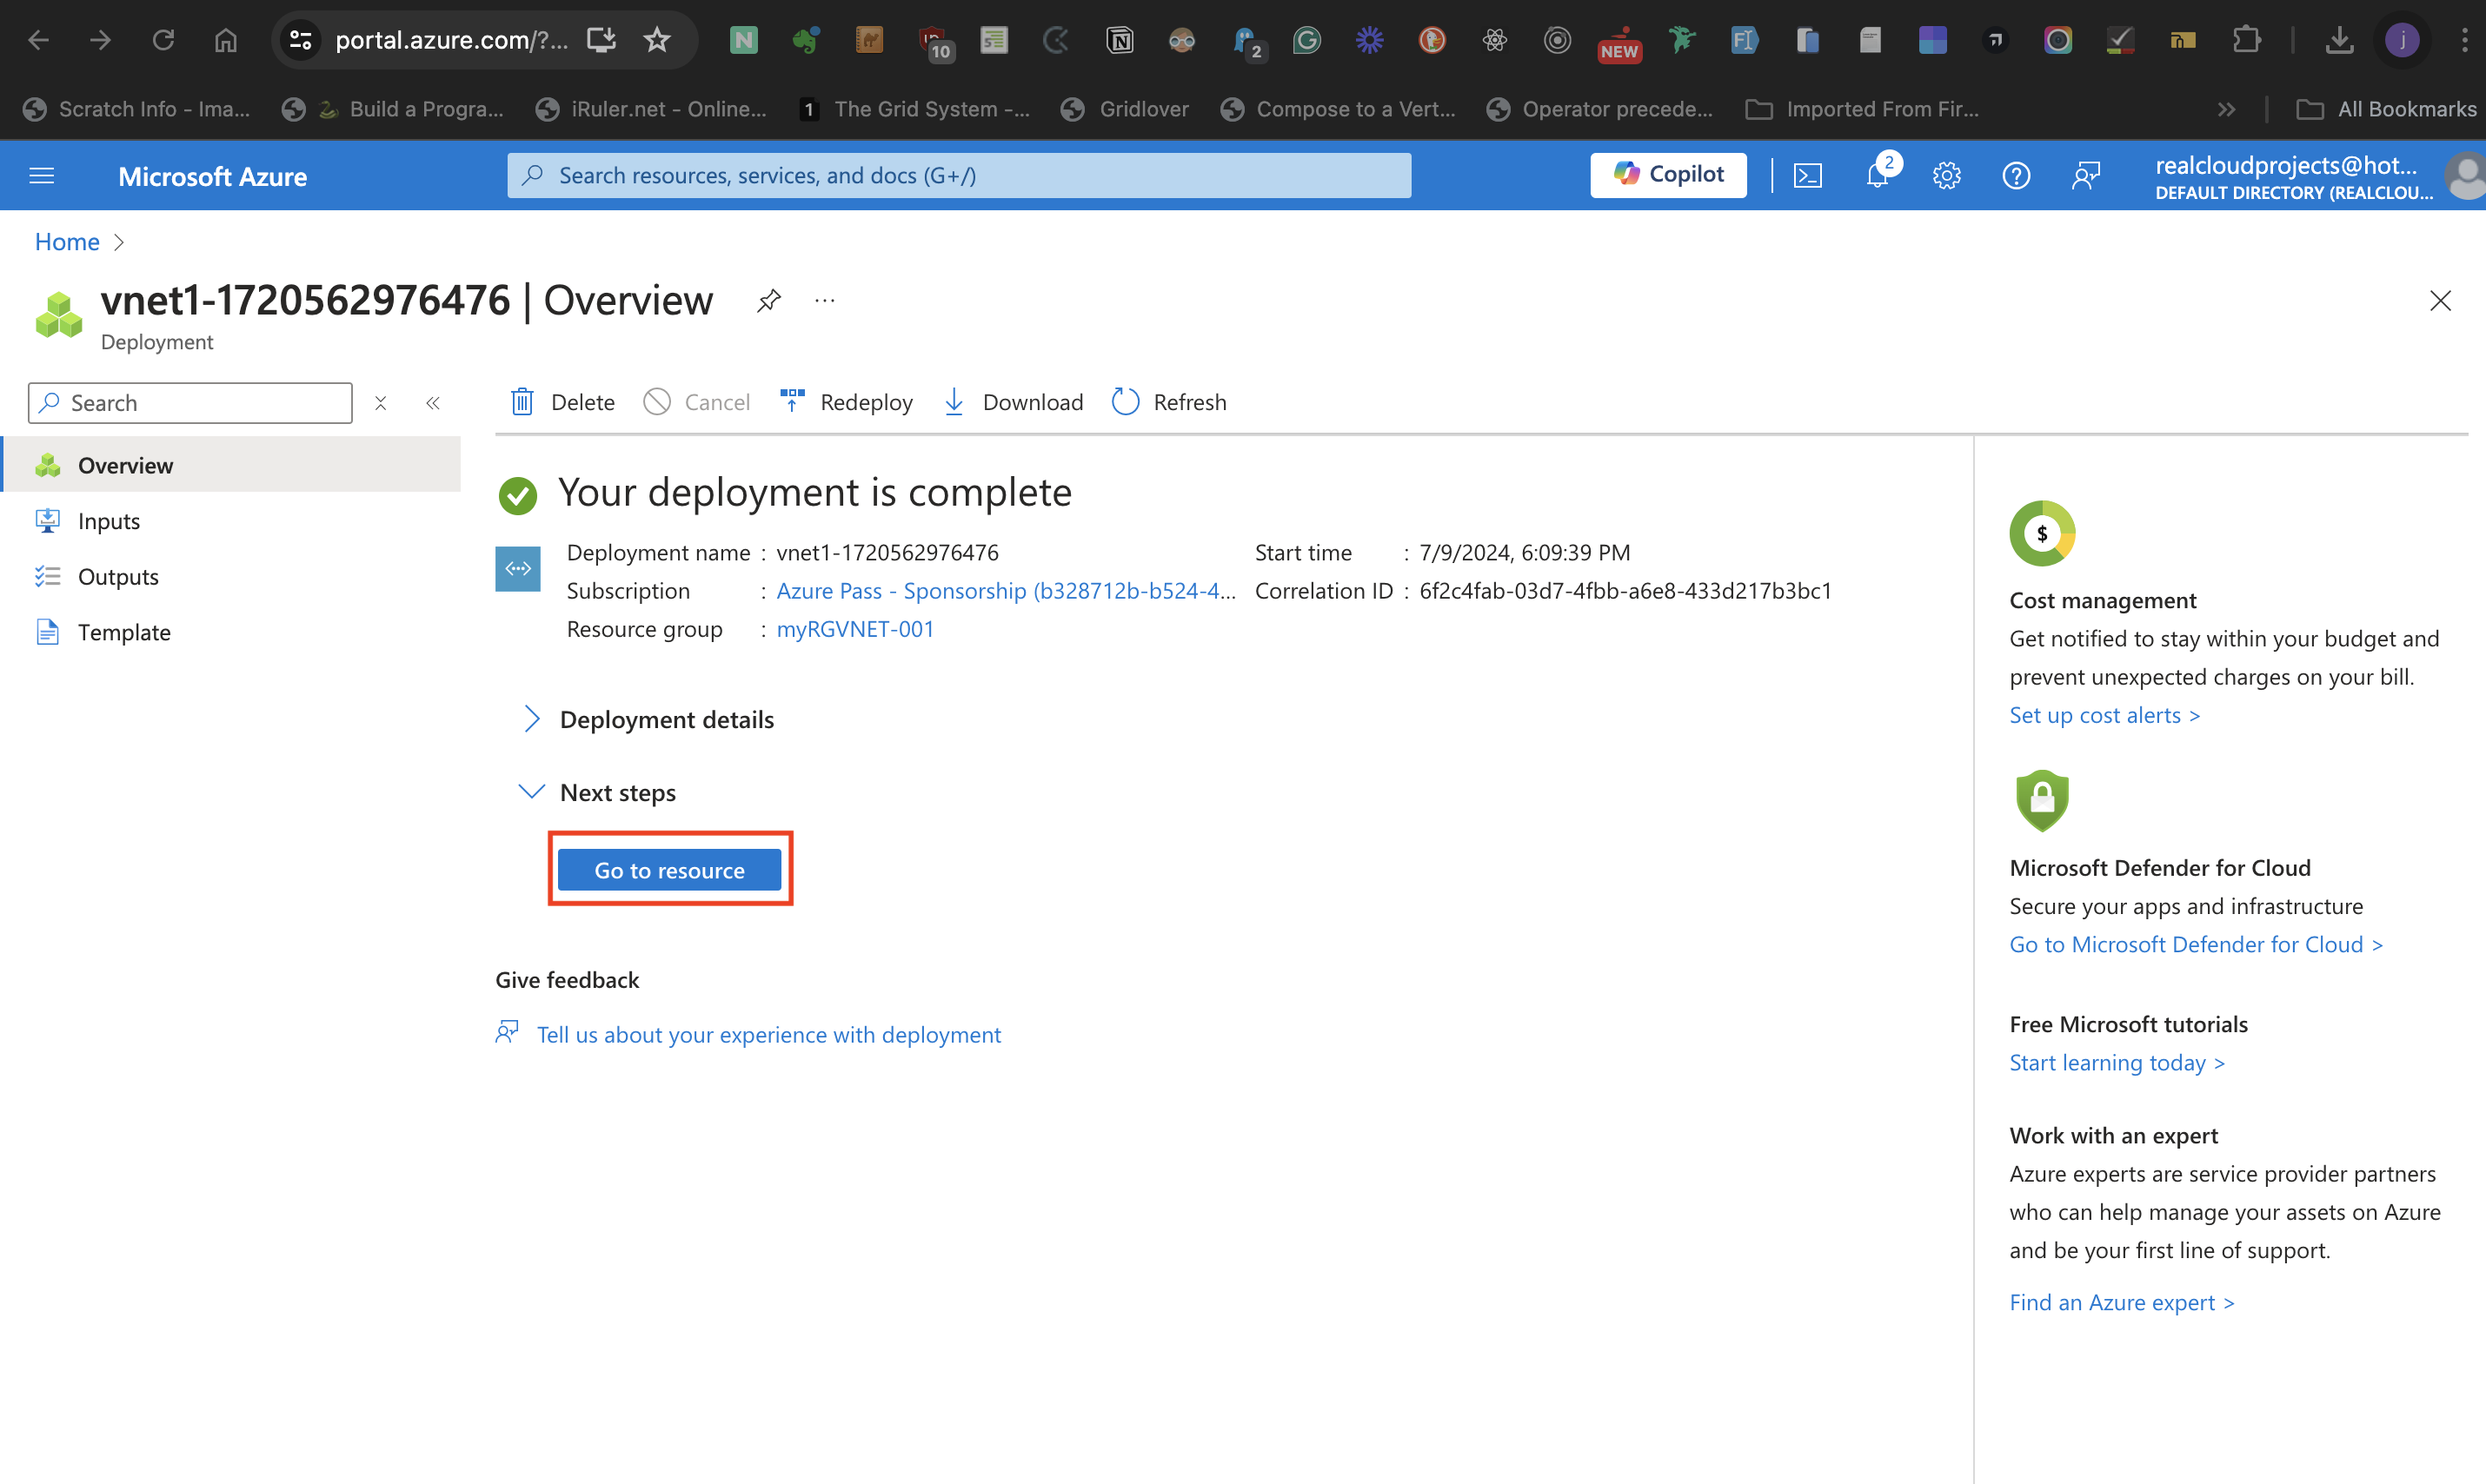Viewport: 2486px width, 1484px height.
Task: Select Template in left menu
Action: [x=124, y=632]
